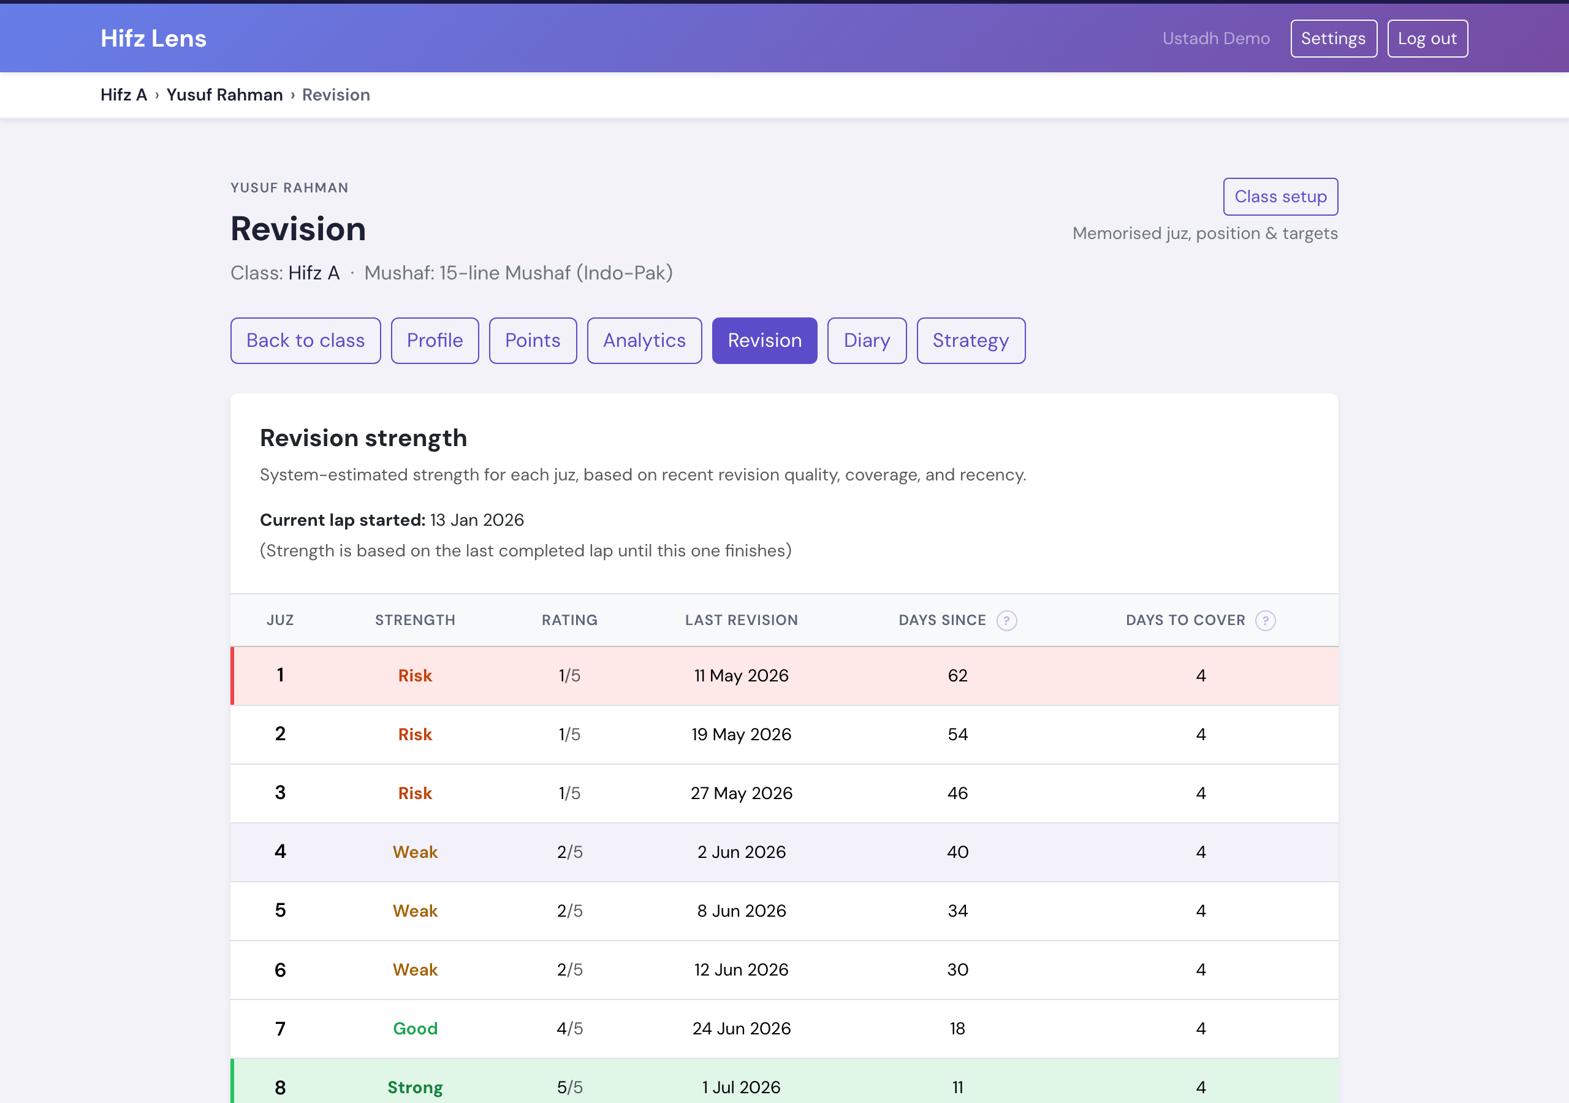Select juz 6 row number

coord(280,971)
